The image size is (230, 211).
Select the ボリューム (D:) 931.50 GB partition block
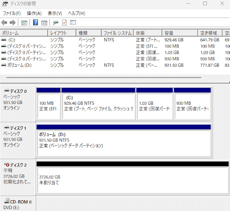124,140
